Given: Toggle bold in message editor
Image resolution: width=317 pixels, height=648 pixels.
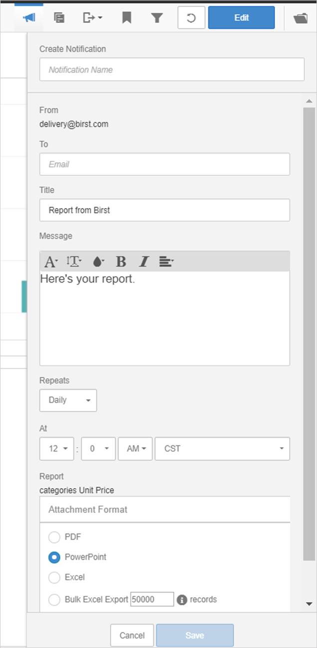Looking at the screenshot, I should (121, 261).
